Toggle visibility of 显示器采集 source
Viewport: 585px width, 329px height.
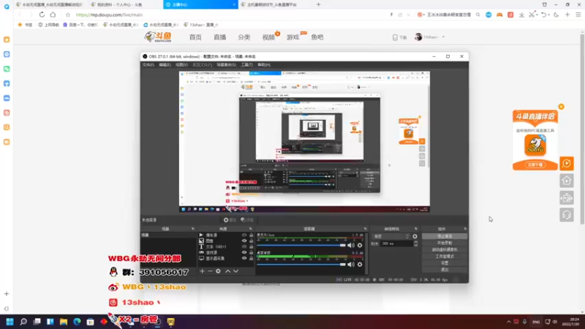coord(244,258)
